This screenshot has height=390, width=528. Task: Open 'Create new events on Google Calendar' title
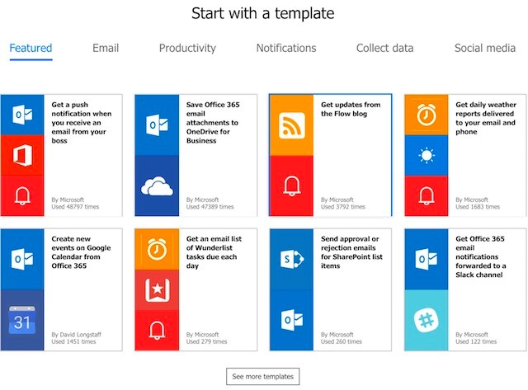[x=81, y=252]
